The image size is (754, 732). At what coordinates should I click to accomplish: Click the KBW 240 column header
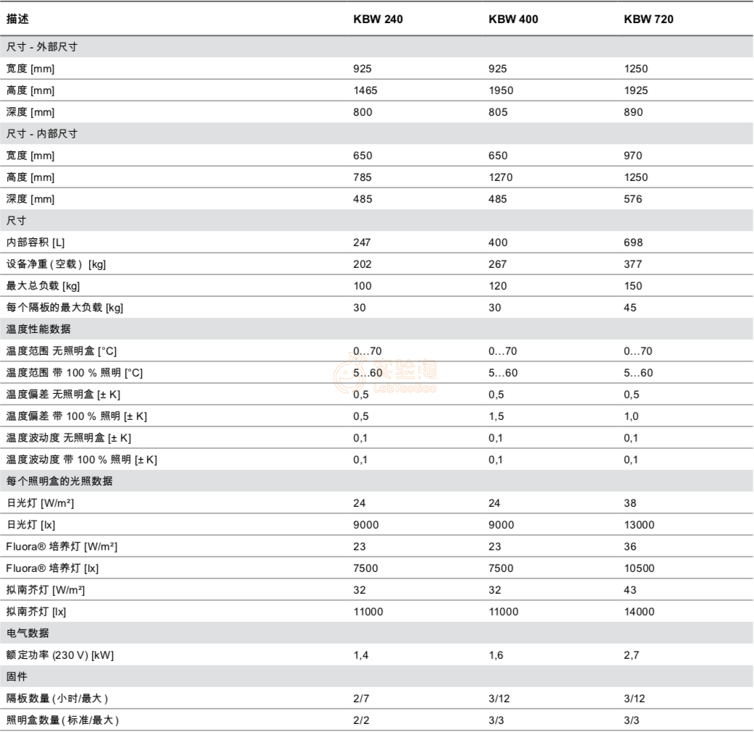click(377, 20)
